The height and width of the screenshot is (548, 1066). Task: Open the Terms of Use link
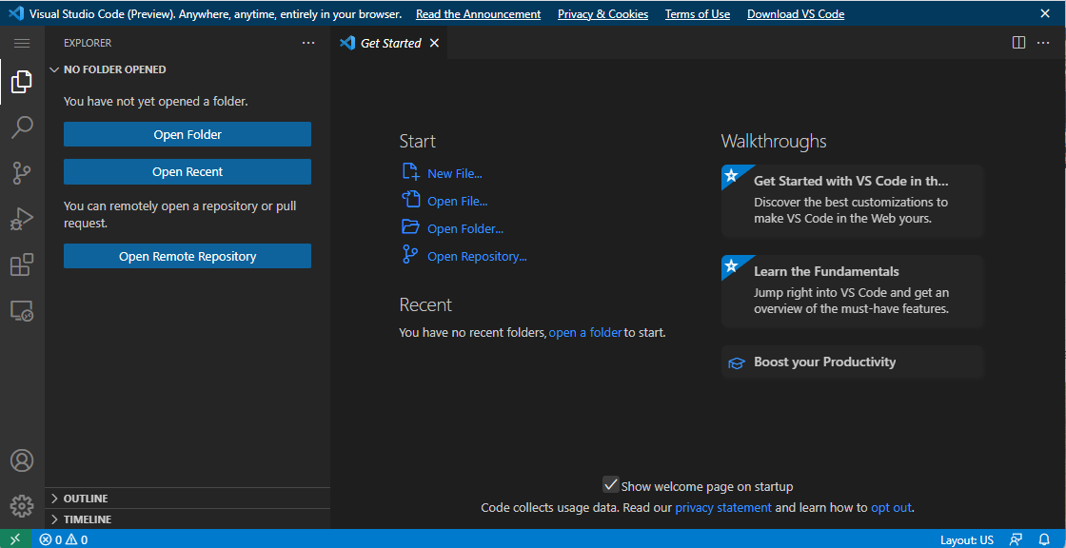(698, 13)
